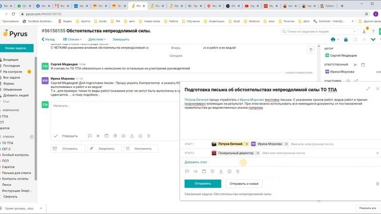Click the Отложить button

tap(68, 149)
